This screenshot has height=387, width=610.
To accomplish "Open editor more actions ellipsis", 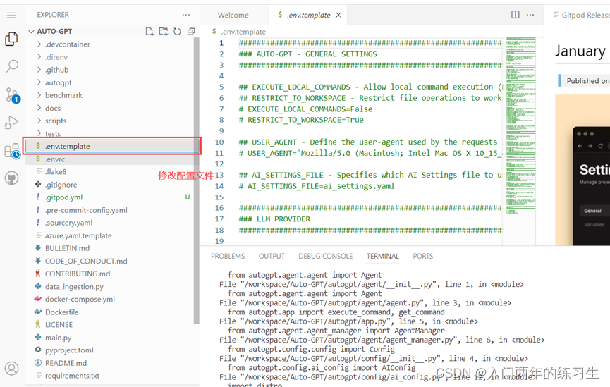I will tap(530, 15).
